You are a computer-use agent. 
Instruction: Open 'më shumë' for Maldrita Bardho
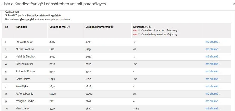(213, 56)
